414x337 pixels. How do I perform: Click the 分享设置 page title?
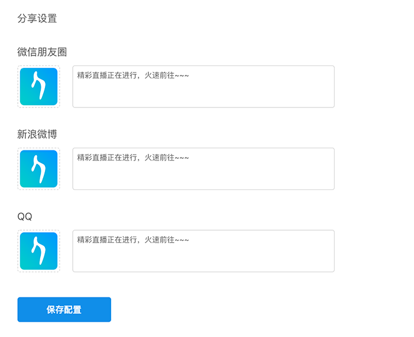point(37,18)
